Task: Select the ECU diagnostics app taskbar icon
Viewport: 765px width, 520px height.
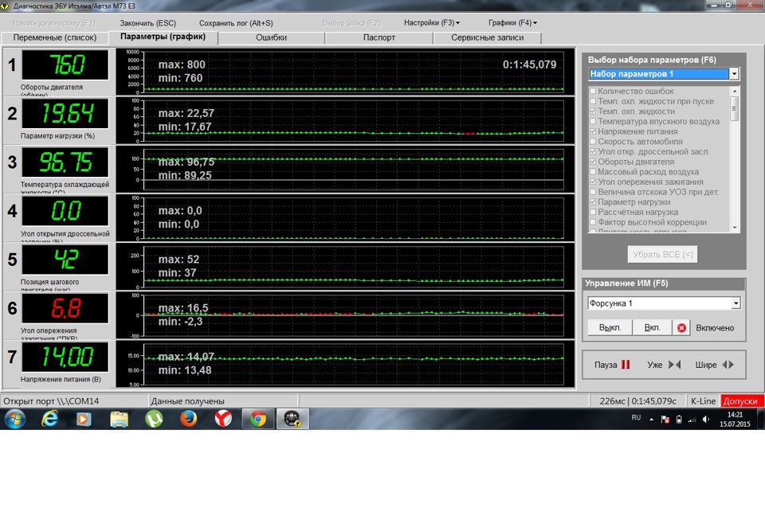Action: (x=292, y=419)
